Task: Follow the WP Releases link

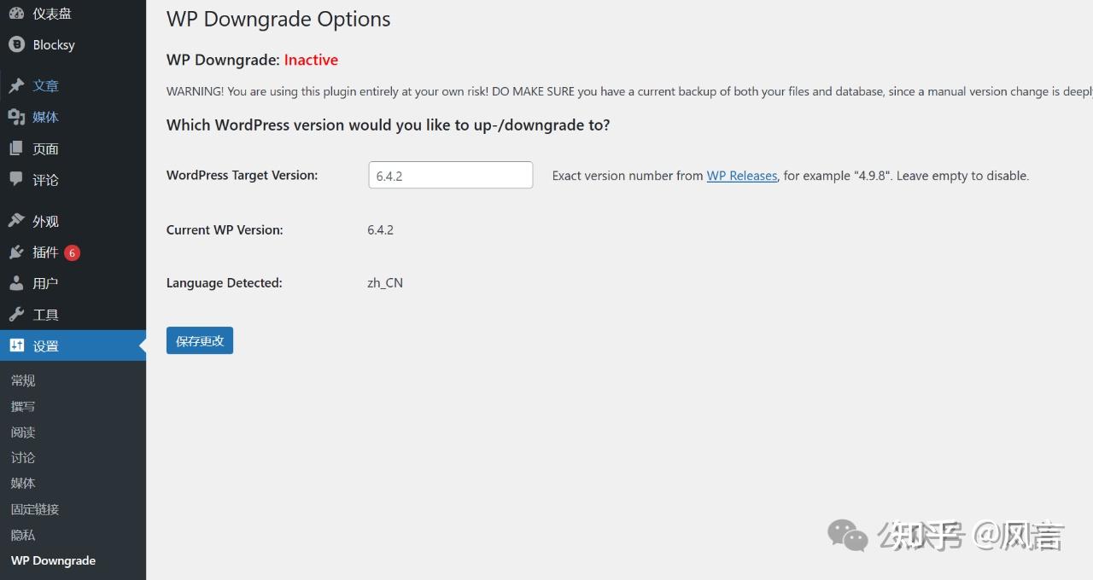Action: point(741,176)
